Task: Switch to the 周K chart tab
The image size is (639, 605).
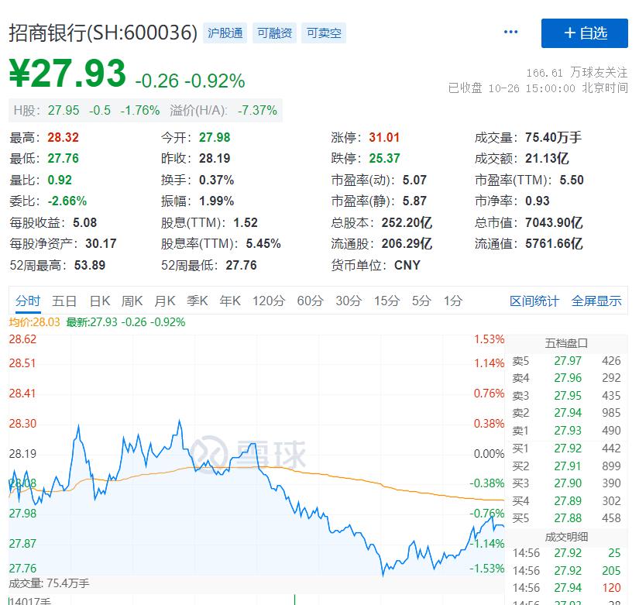Action: point(132,301)
